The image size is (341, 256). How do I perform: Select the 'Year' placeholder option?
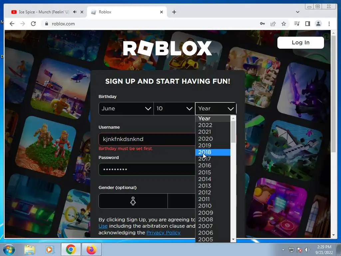[213, 118]
